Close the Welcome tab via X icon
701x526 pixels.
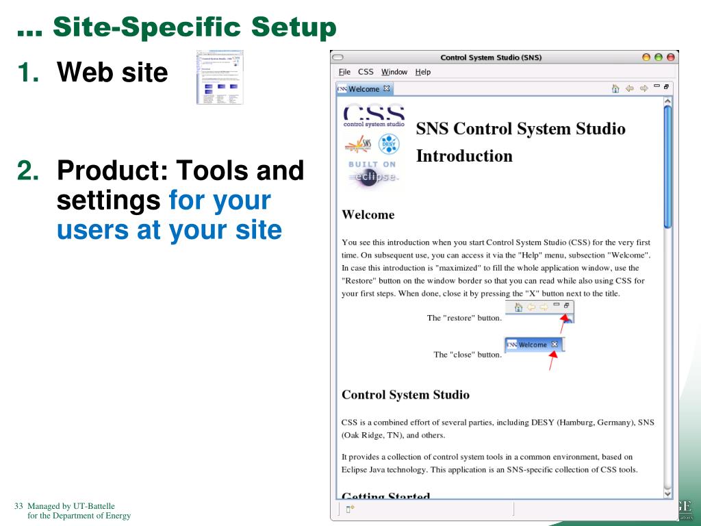(x=387, y=88)
